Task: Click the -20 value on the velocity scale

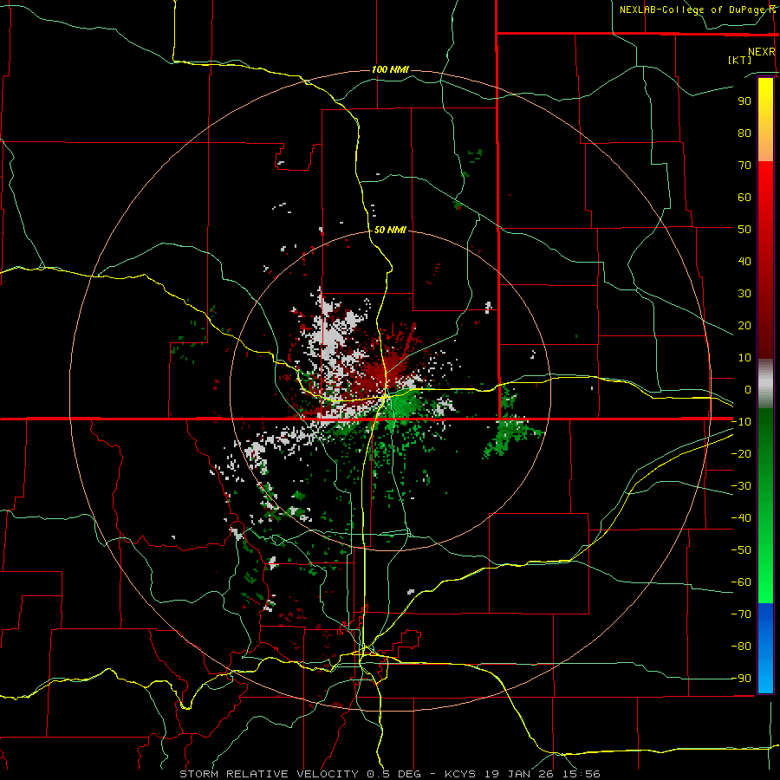Action: [x=741, y=454]
